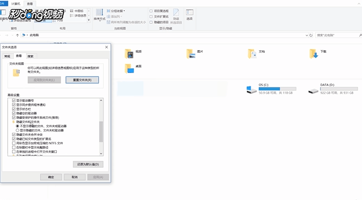The image size is (362, 200).
Task: Switch to 查看 tab in dialog
Action: 19,56
